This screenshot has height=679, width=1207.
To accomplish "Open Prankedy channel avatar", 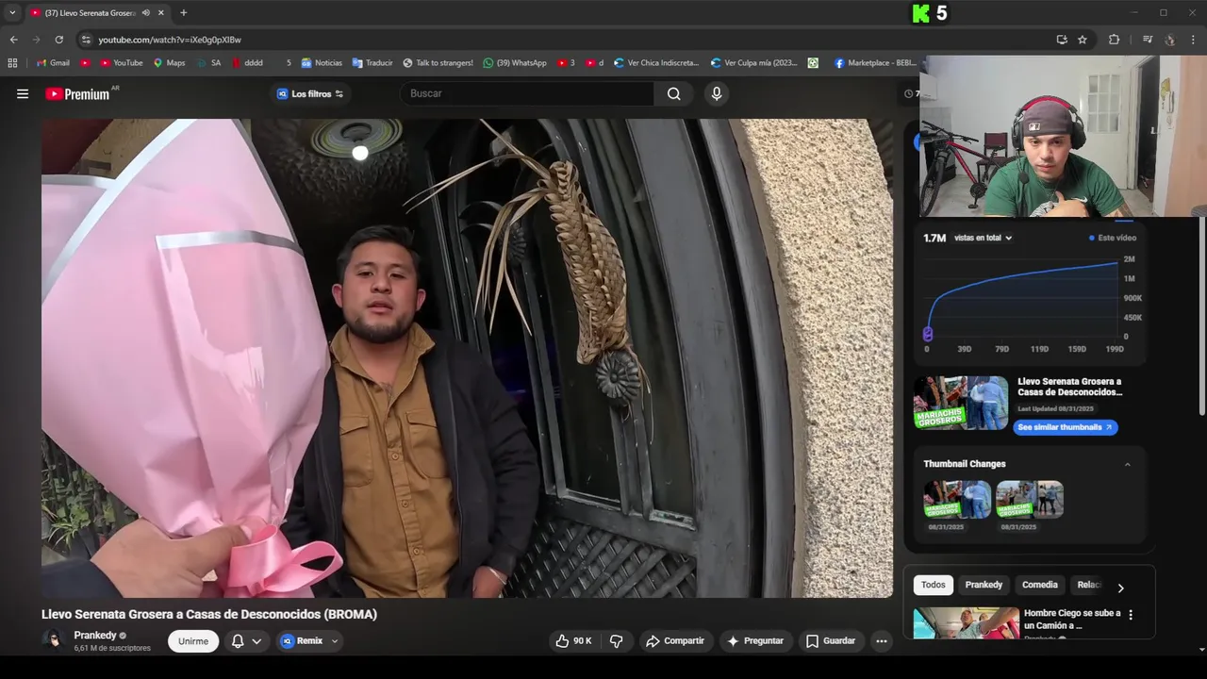I will 54,640.
